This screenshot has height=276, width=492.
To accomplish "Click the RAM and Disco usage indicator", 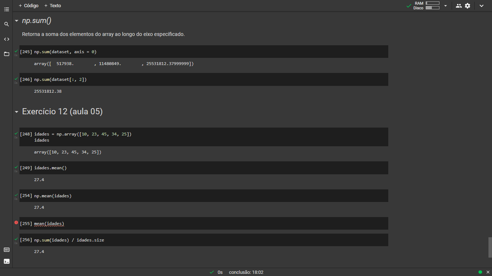I will [426, 6].
